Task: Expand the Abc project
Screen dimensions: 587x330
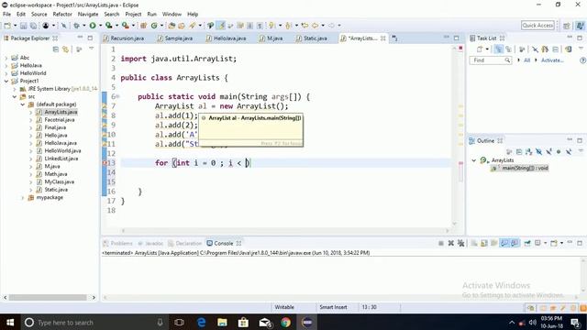Action: point(6,58)
